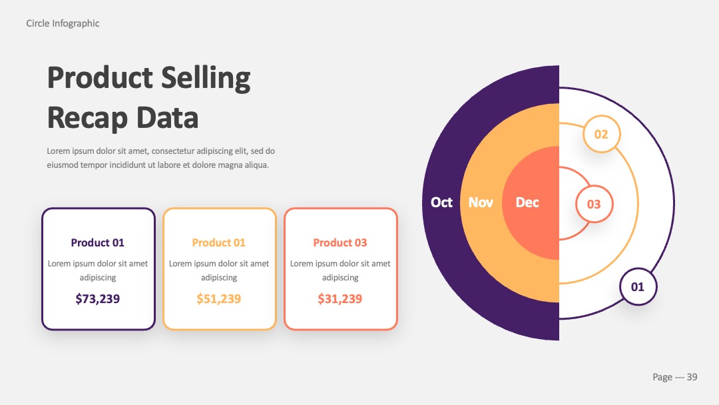Click the circle badge labeled 02
This screenshot has width=719, height=405.
[602, 134]
